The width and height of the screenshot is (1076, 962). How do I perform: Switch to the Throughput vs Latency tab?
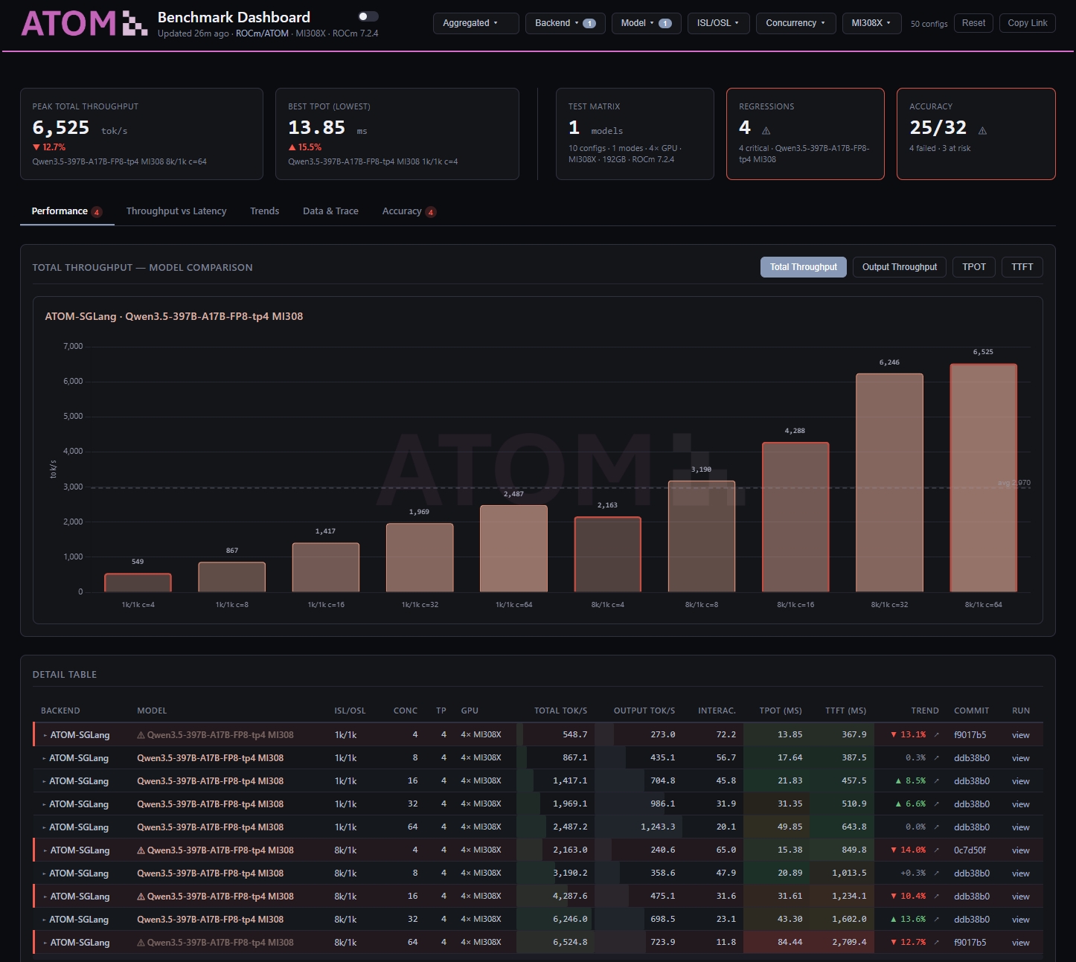176,211
